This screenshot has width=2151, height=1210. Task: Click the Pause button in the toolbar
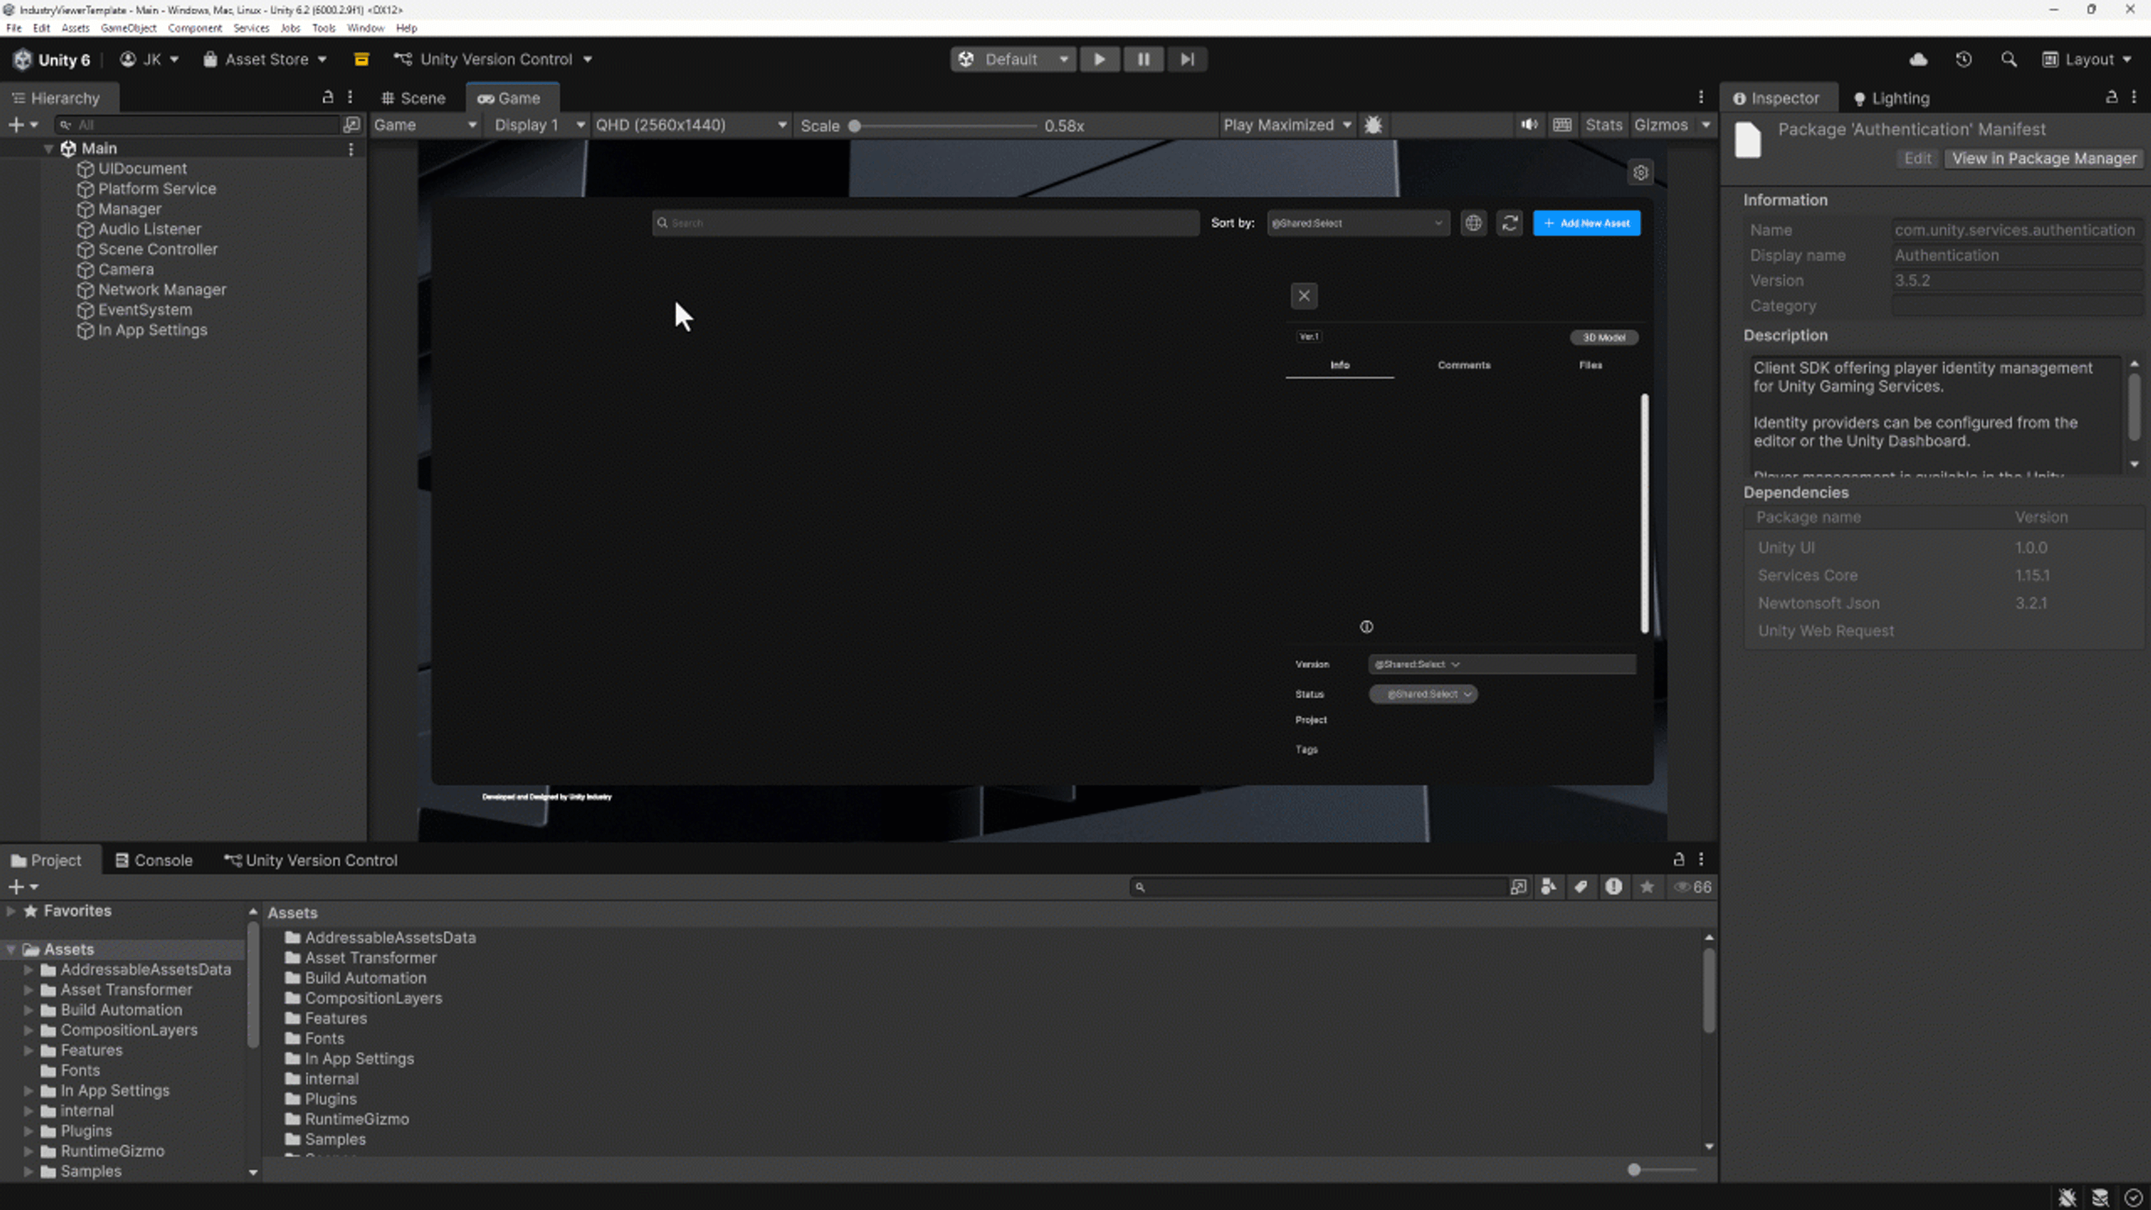(1144, 60)
